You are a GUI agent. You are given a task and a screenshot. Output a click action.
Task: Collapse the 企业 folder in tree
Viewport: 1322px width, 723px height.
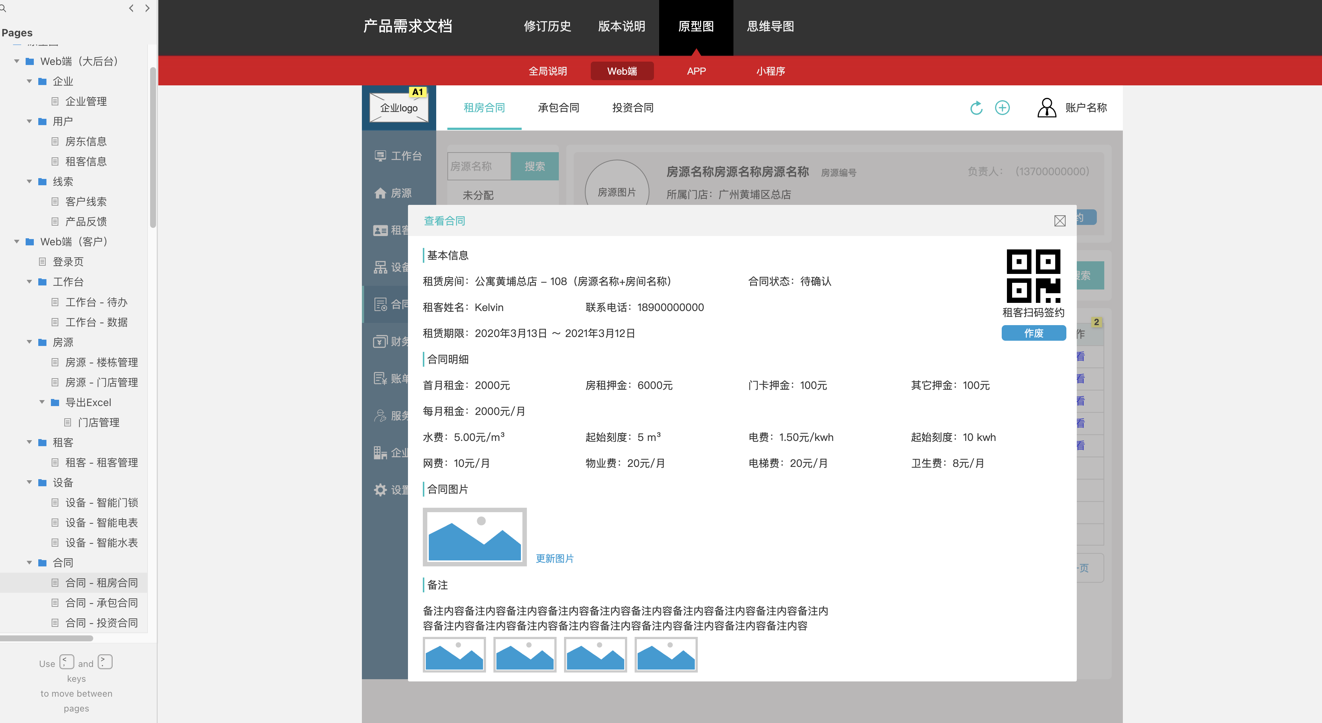[x=29, y=82]
